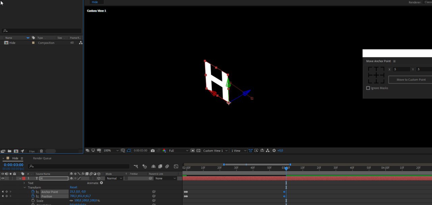Open the Graph Editor icon

tap(176, 166)
